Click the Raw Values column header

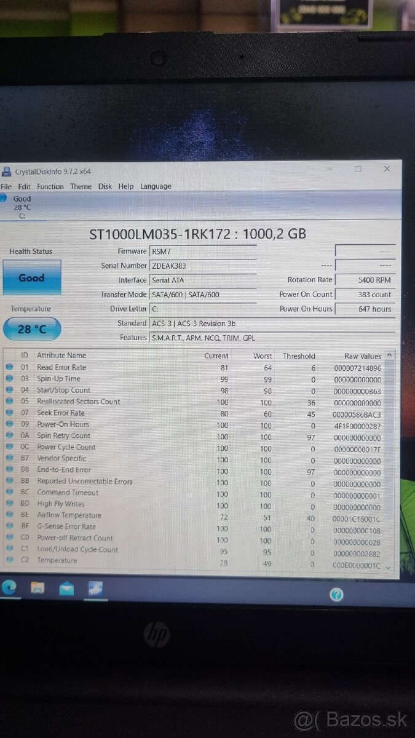coord(363,356)
